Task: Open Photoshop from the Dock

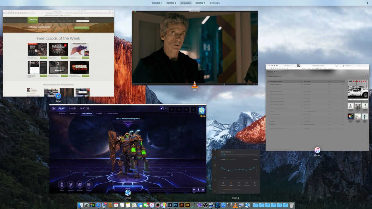Action: pos(176,205)
